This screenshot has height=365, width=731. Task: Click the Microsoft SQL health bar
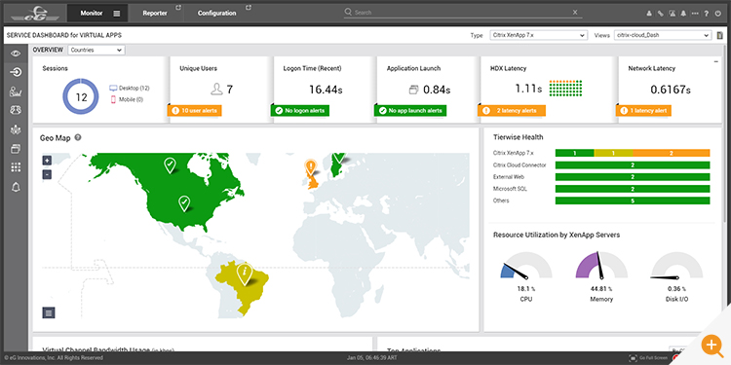pos(633,189)
